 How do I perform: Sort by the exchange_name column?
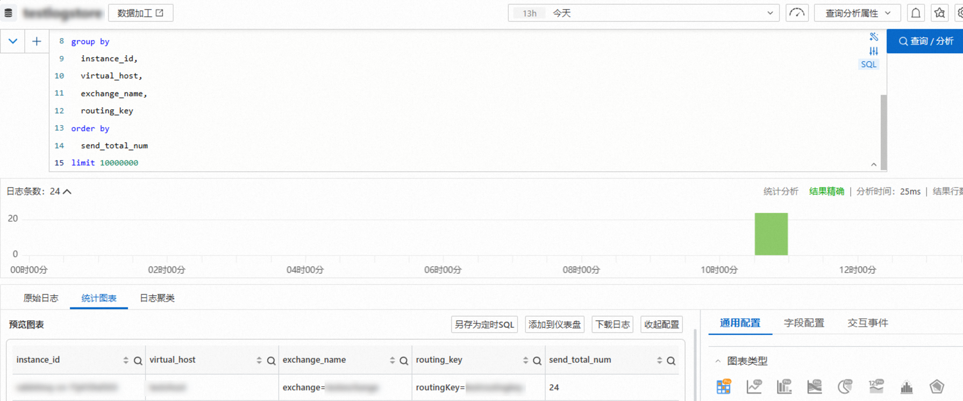pyautogui.click(x=393, y=360)
